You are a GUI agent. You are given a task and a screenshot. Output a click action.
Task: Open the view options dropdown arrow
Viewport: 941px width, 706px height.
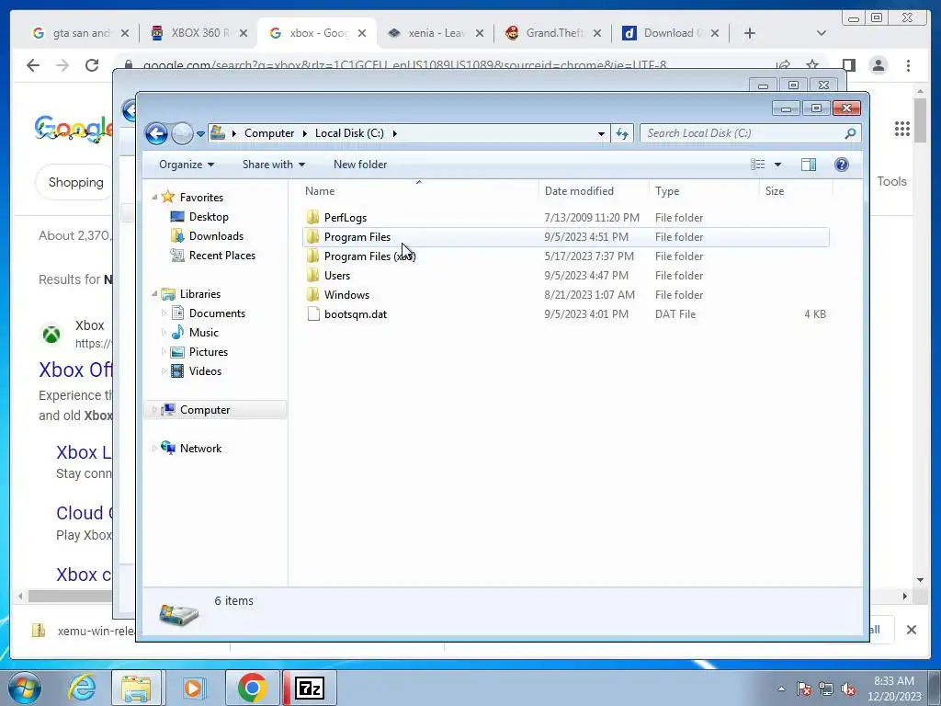point(777,165)
